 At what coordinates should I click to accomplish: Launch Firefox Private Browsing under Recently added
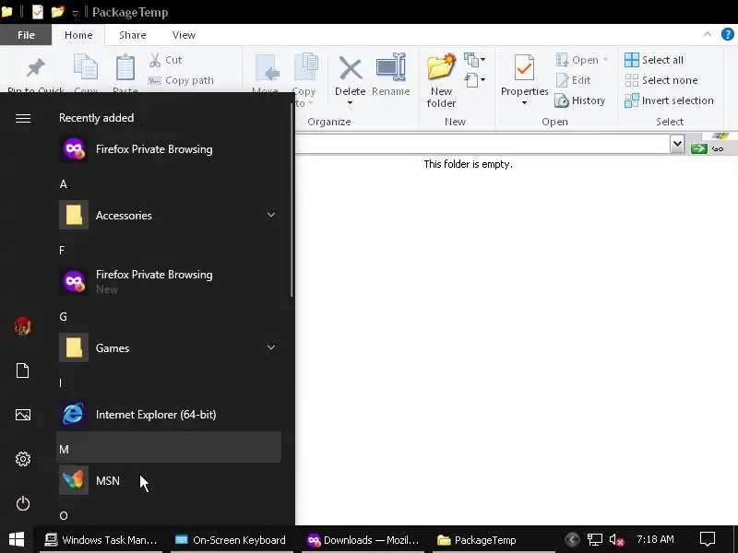pos(169,149)
